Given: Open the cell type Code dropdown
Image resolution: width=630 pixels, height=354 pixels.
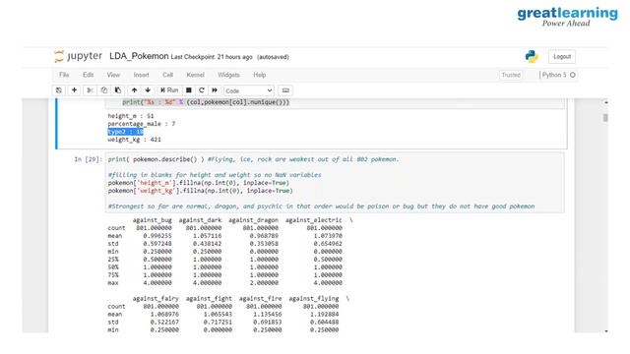Looking at the screenshot, I should 249,90.
